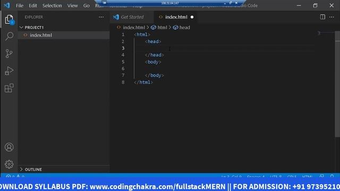Click line number 8 in the gutter
This screenshot has width=340, height=191.
click(x=123, y=82)
